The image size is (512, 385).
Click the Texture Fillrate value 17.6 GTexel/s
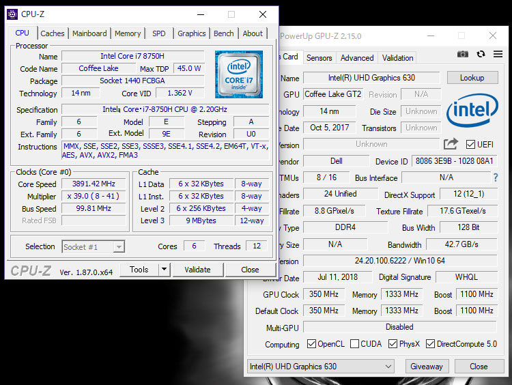[462, 211]
